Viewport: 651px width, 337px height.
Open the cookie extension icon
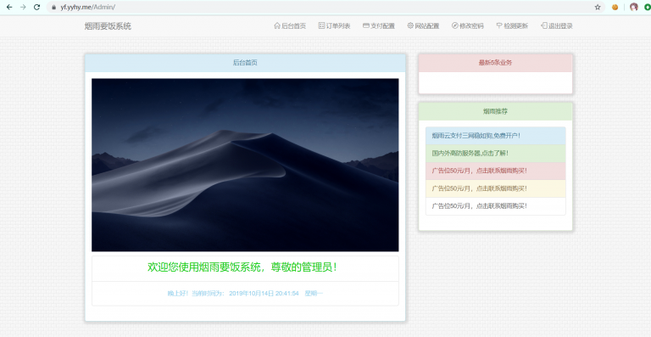[x=615, y=7]
